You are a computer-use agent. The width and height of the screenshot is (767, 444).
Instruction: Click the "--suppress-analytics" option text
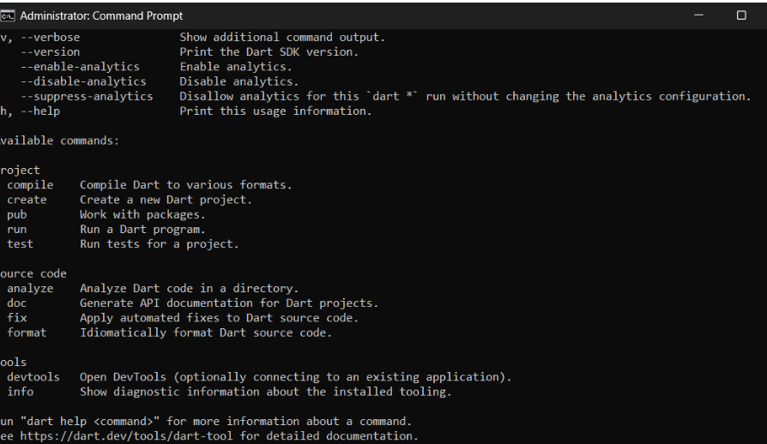(87, 96)
